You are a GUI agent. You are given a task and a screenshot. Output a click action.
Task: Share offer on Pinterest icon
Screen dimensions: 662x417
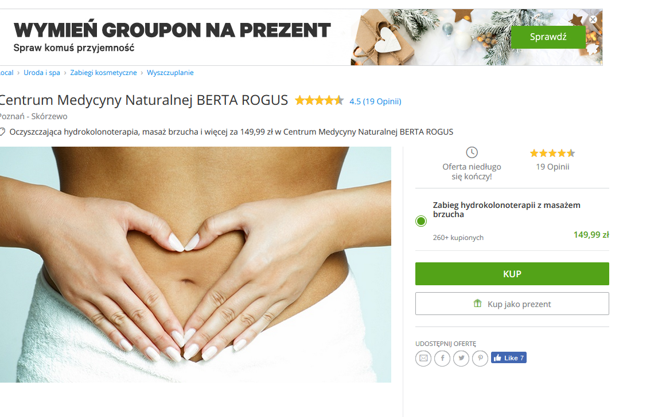click(480, 359)
